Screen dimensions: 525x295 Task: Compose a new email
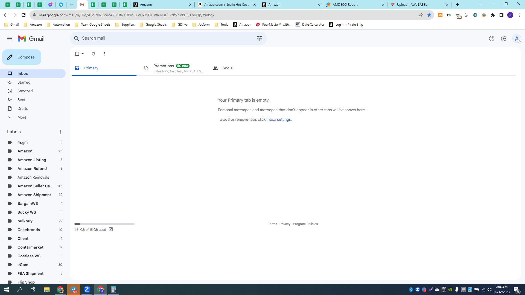22,57
